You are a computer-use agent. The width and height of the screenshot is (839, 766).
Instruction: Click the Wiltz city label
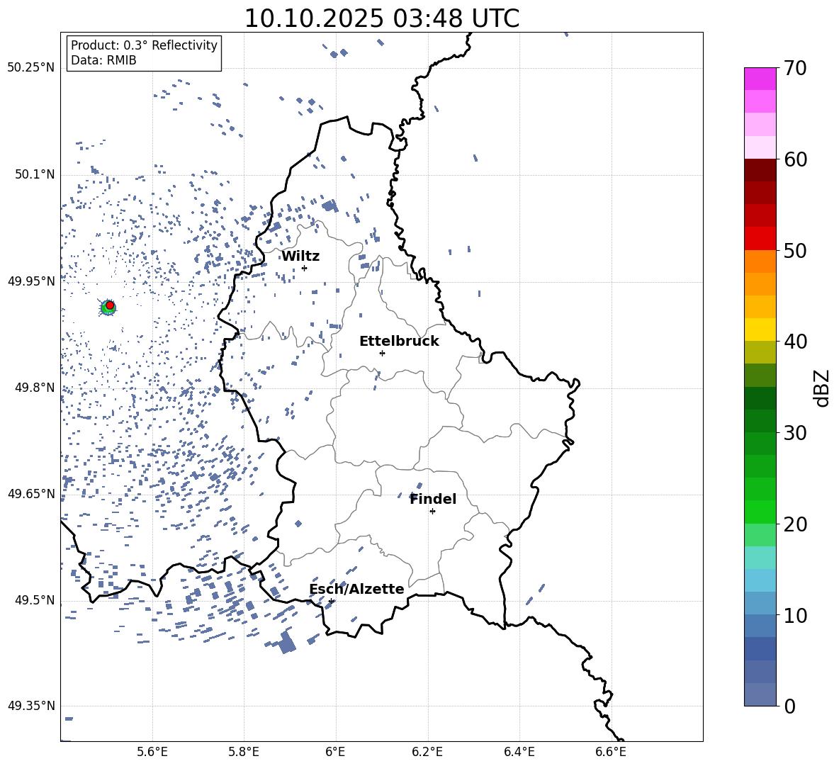point(300,257)
